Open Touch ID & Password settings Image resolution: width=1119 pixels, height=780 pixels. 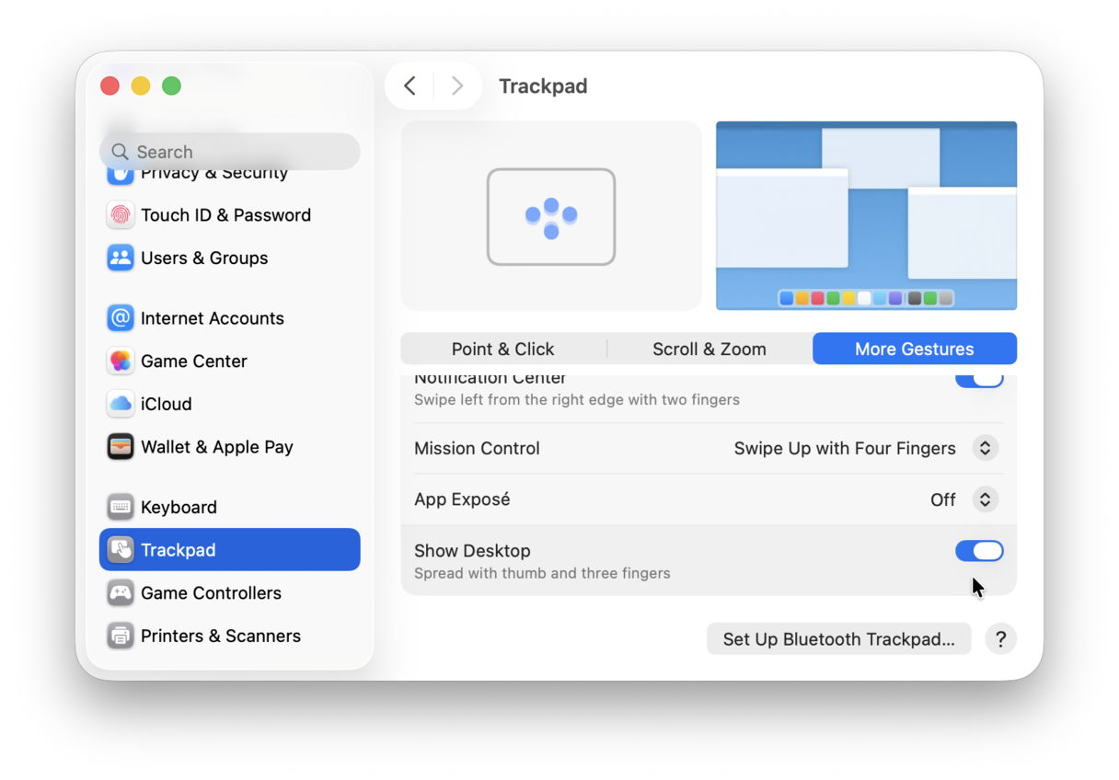pyautogui.click(x=230, y=215)
